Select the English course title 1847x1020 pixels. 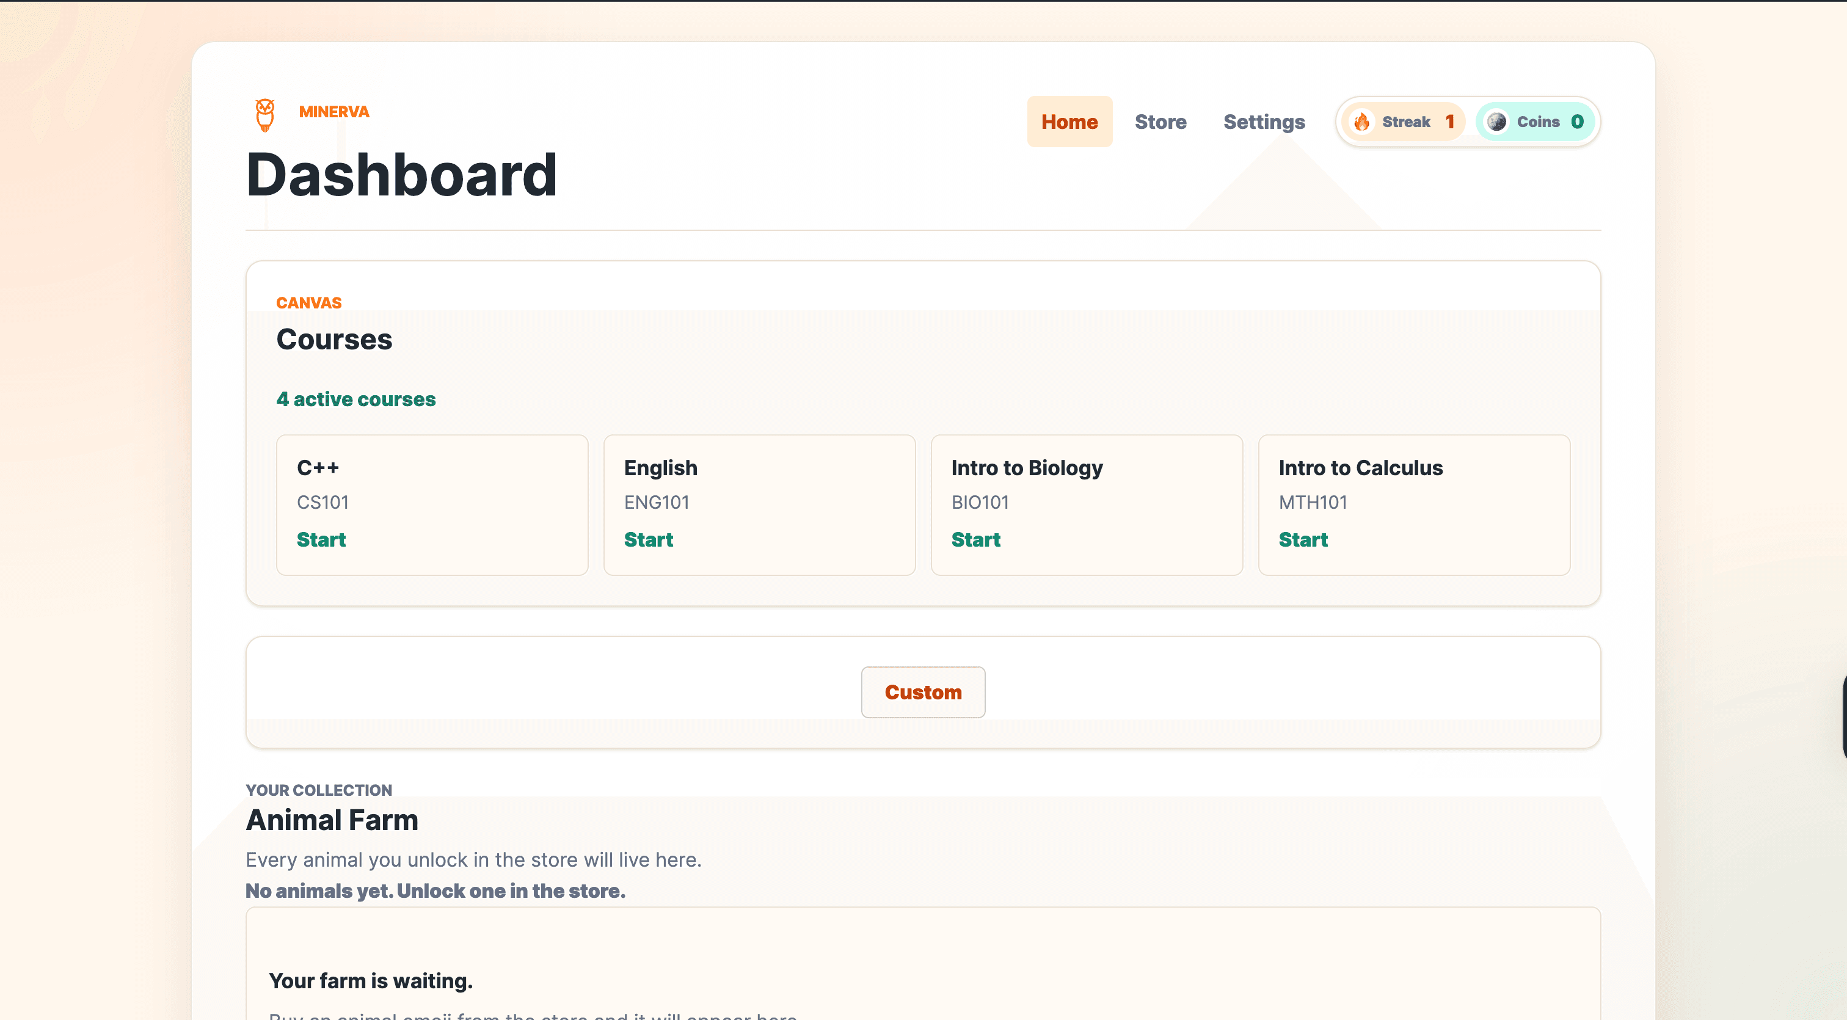[660, 468]
